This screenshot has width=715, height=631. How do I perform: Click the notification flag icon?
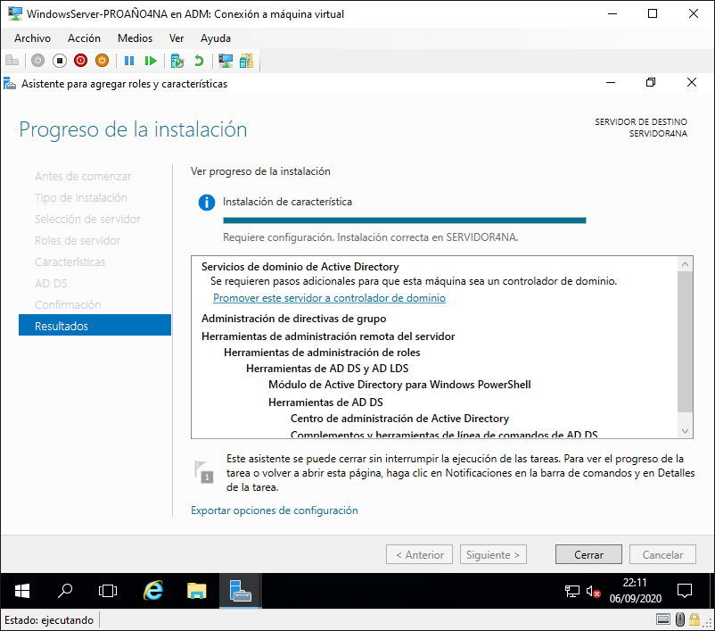click(x=204, y=471)
